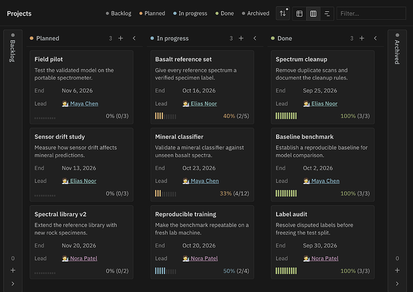
Task: Collapse the Done column
Action: tap(375, 38)
